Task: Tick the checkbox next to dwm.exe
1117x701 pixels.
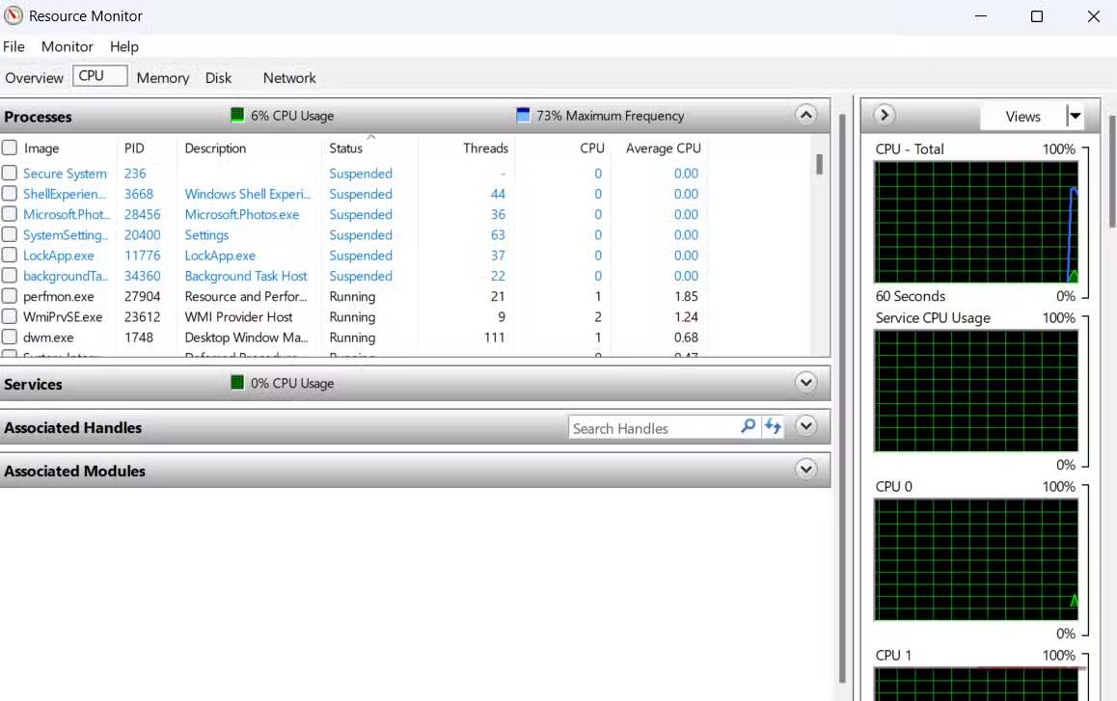Action: (10, 338)
